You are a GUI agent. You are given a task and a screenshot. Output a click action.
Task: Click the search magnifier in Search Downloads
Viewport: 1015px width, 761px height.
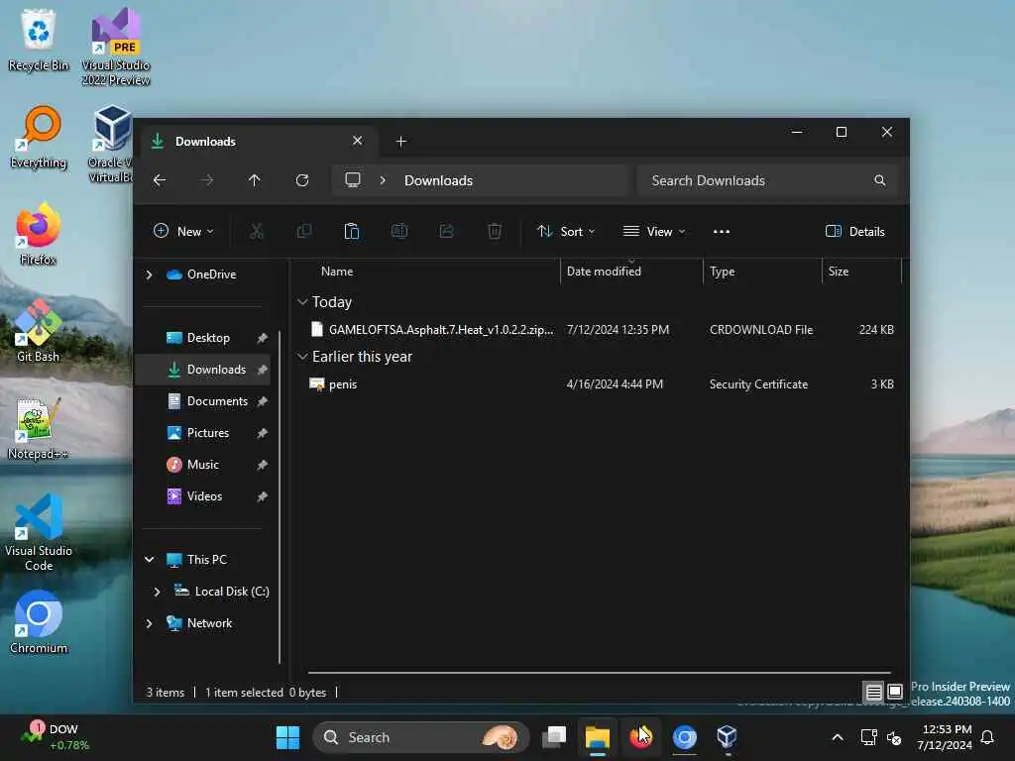point(880,180)
